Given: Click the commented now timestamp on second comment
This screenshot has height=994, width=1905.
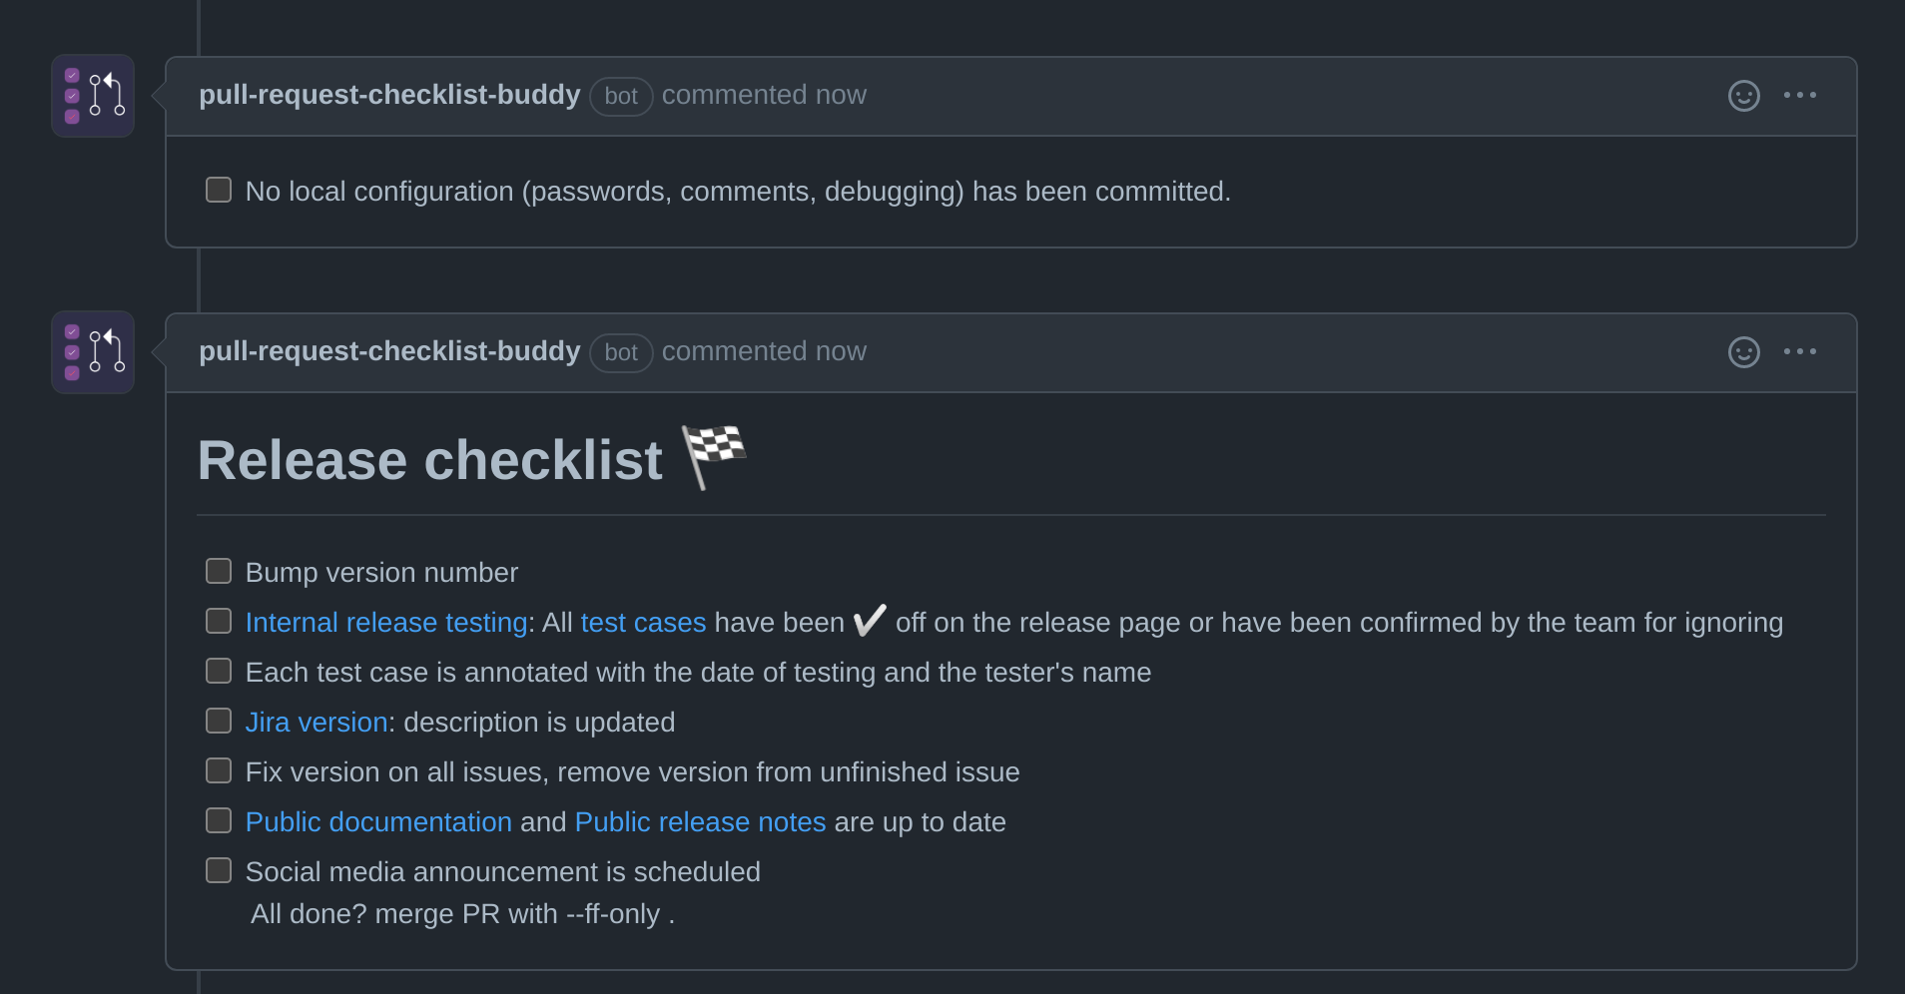Looking at the screenshot, I should coord(764,351).
